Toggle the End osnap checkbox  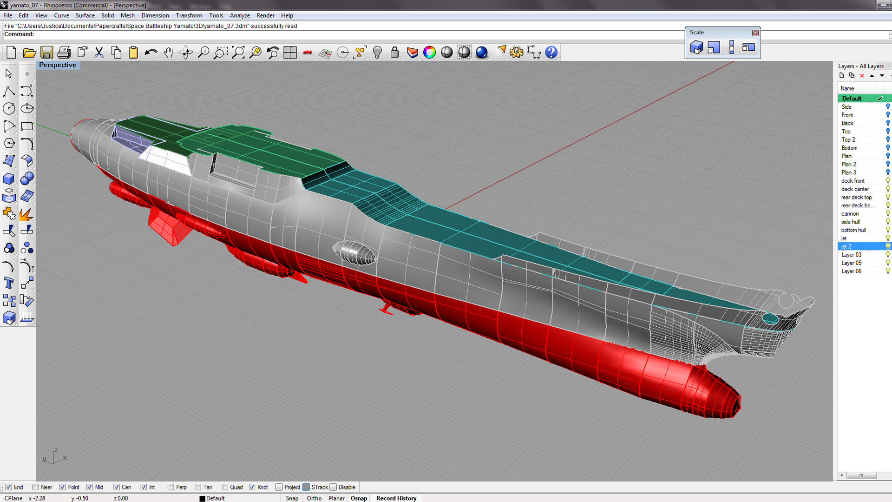click(x=8, y=487)
